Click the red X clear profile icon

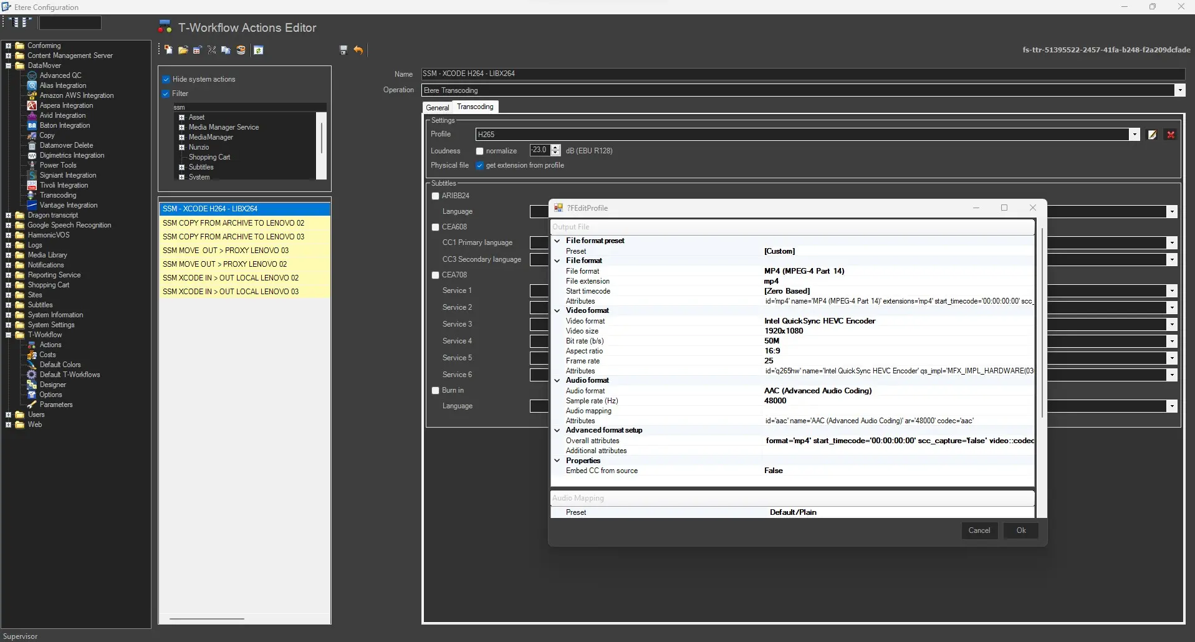[x=1171, y=135]
